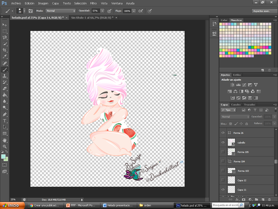
Task: Select the Hand tool
Action: click(5, 140)
